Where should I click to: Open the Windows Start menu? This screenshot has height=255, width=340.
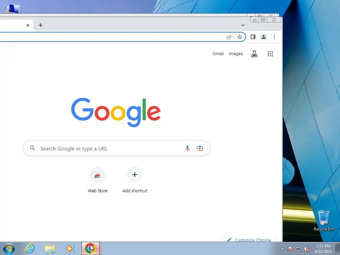pos(9,248)
